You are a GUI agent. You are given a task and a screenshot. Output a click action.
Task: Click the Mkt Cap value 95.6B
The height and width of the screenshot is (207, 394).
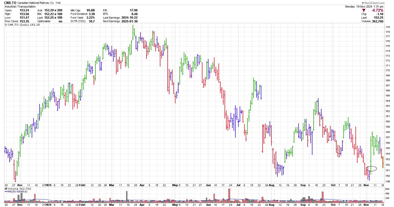point(91,11)
